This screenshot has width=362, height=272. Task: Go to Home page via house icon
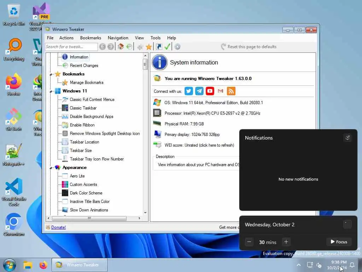[121, 46]
